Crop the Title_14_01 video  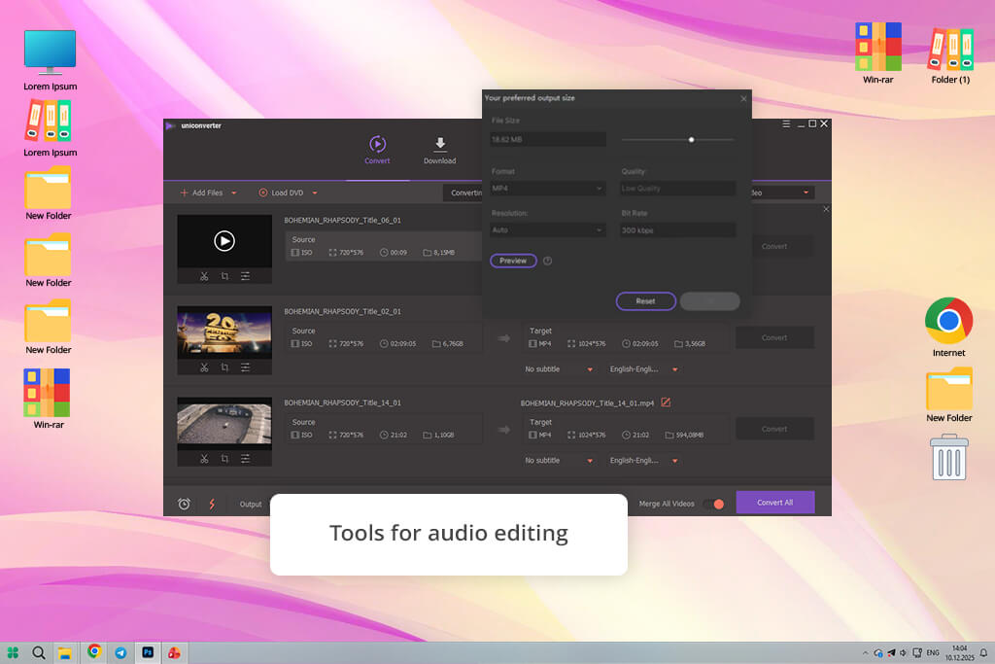224,459
